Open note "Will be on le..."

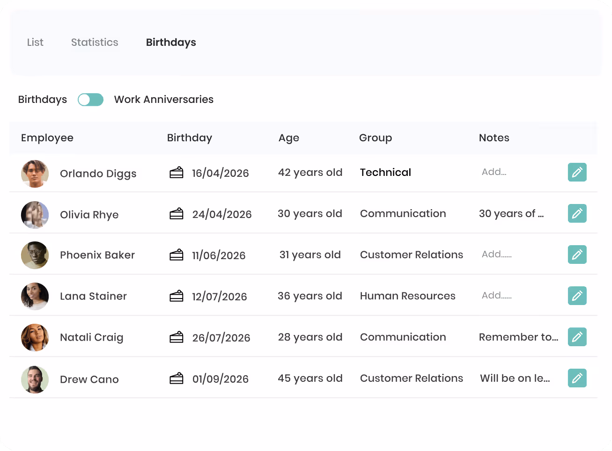(x=515, y=378)
